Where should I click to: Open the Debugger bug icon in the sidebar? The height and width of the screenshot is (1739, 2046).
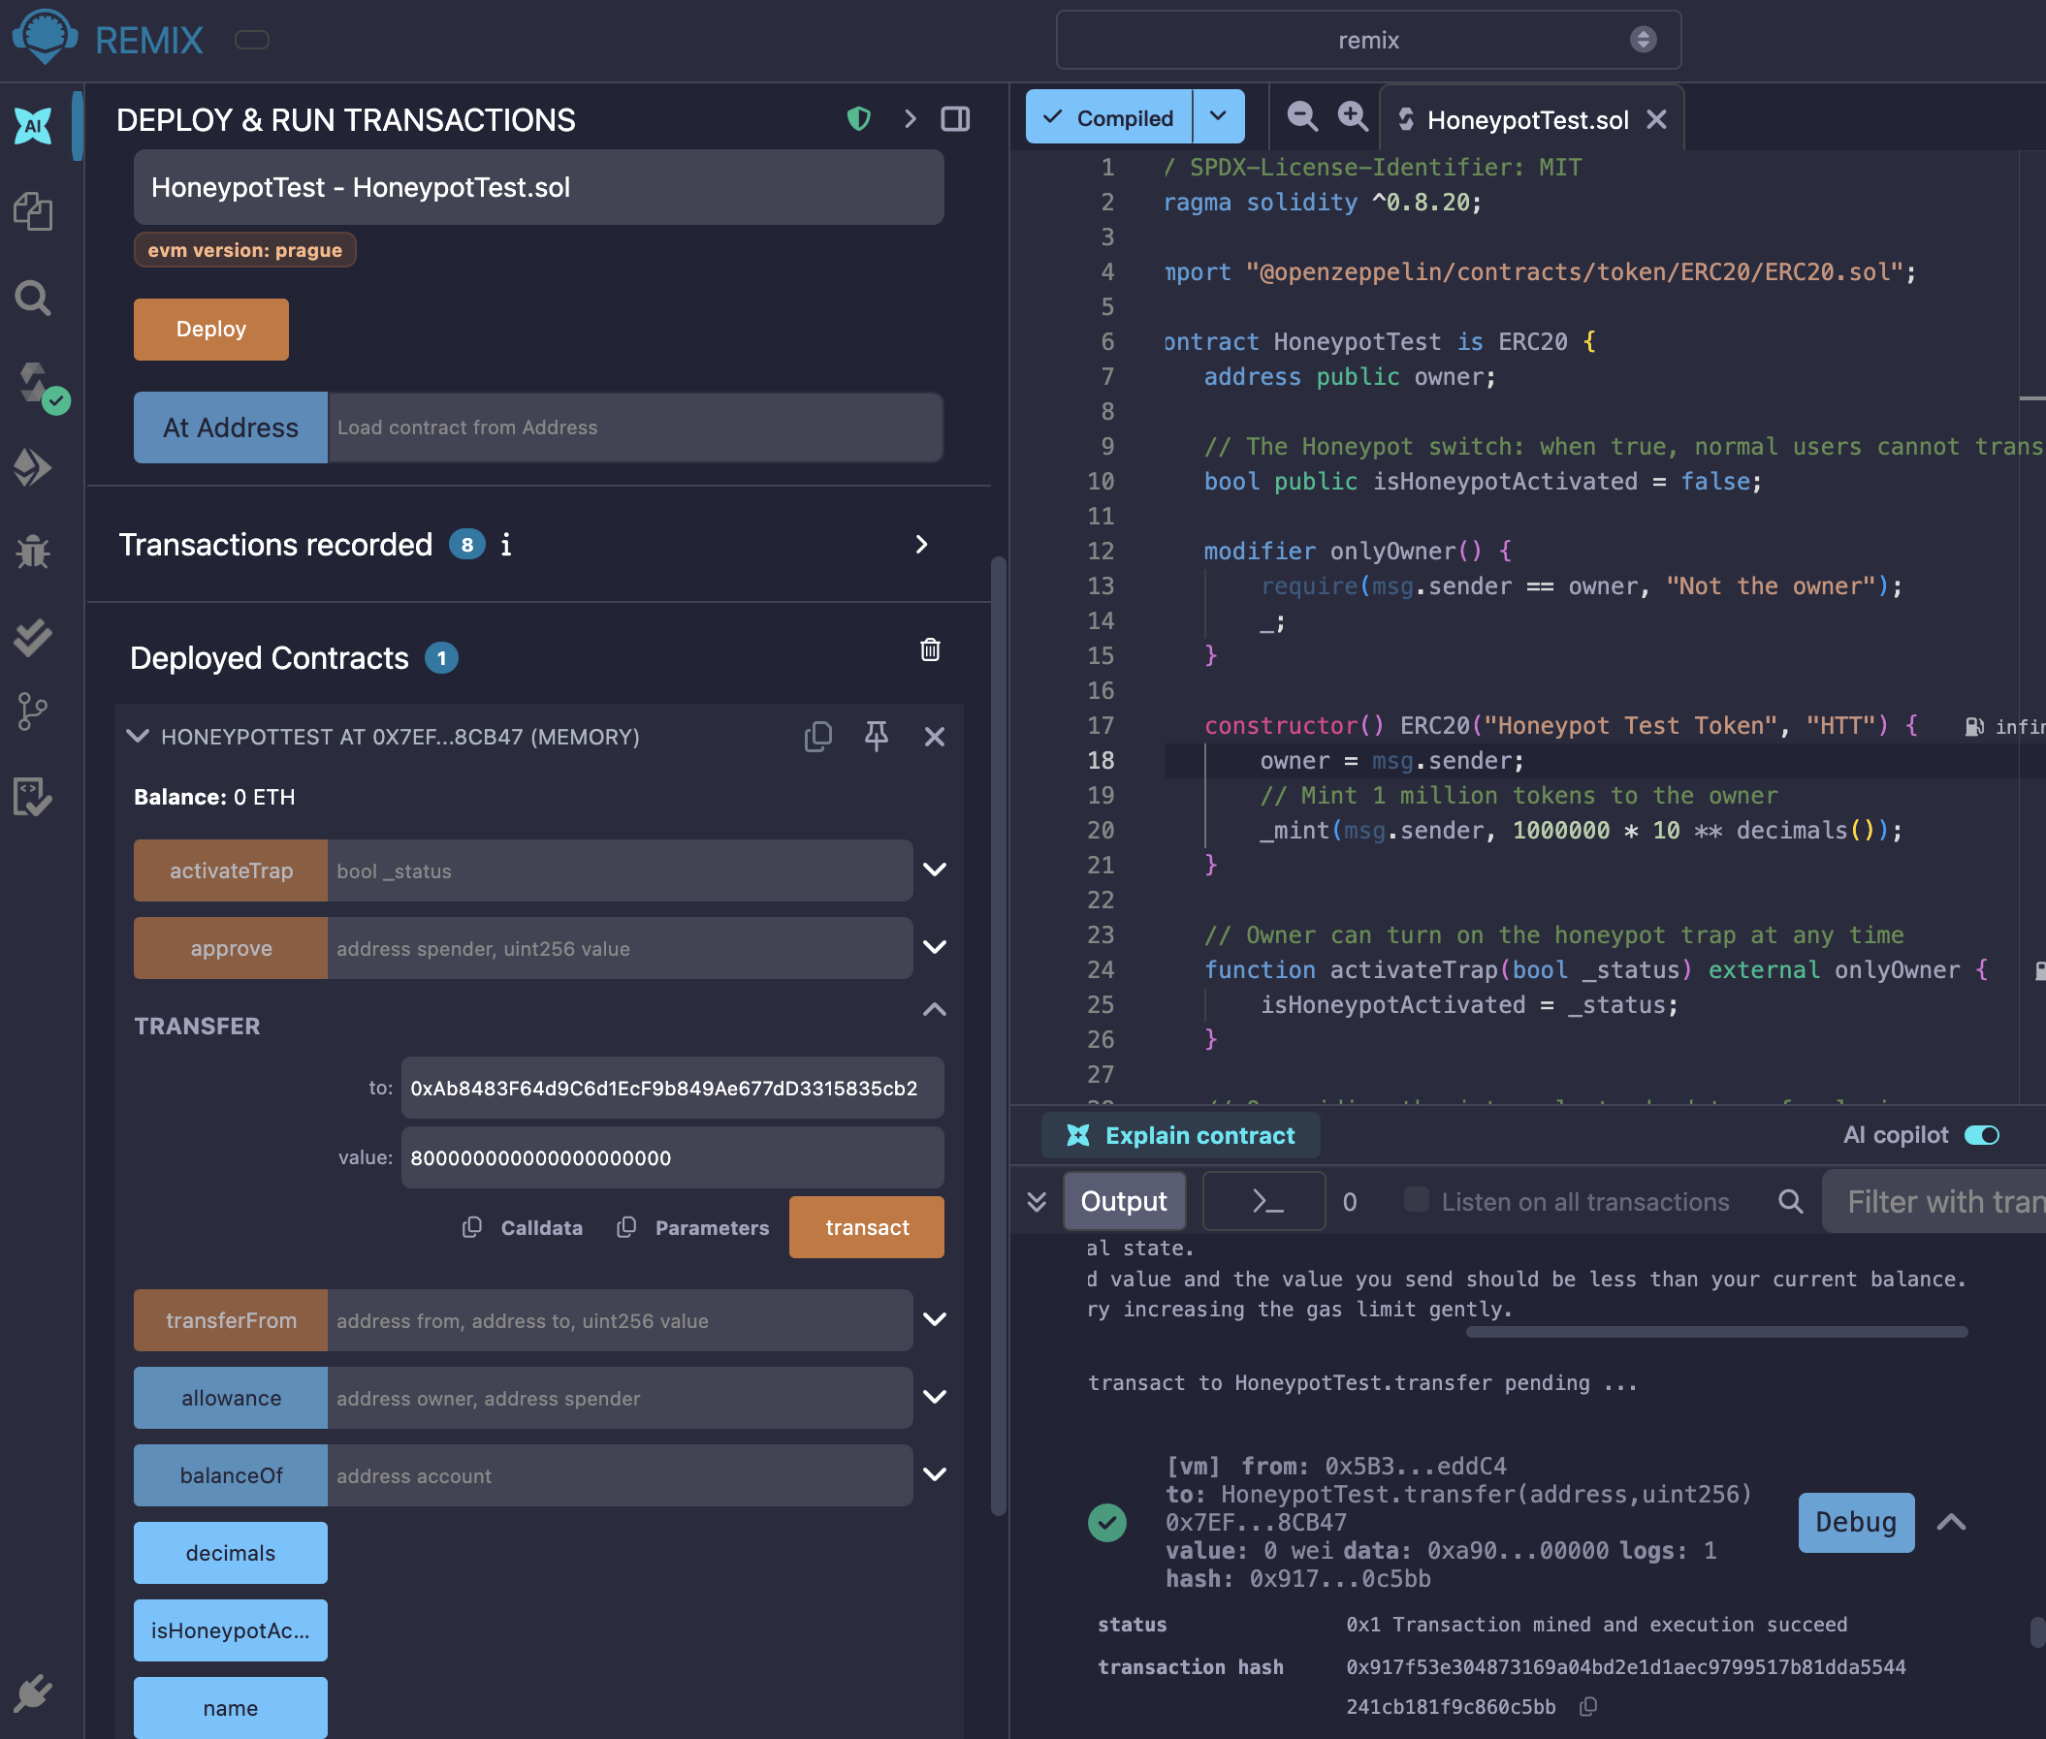coord(33,552)
